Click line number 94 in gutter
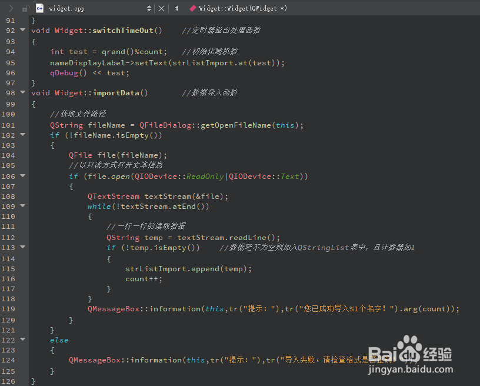Screen dimensions: 480x386 (11, 52)
